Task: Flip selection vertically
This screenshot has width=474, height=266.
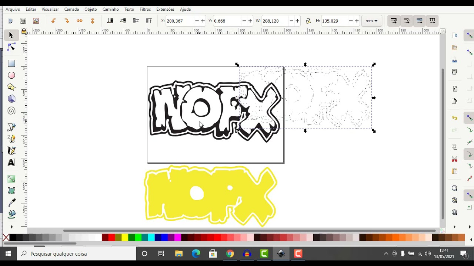Action: [x=93, y=21]
